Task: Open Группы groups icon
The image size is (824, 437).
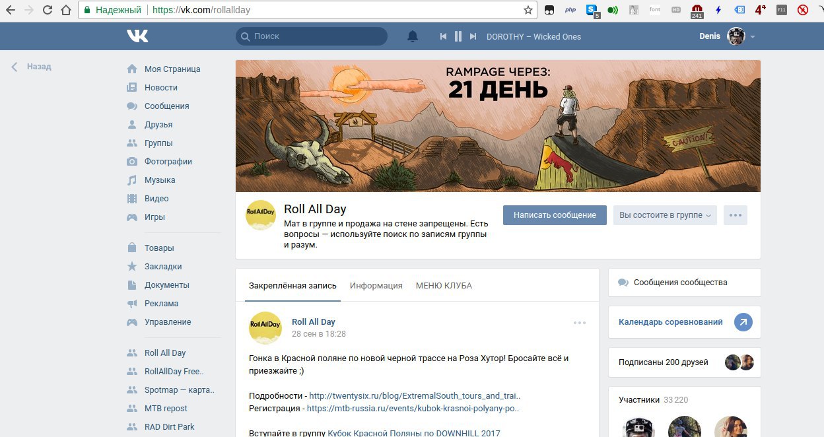Action: pos(132,143)
